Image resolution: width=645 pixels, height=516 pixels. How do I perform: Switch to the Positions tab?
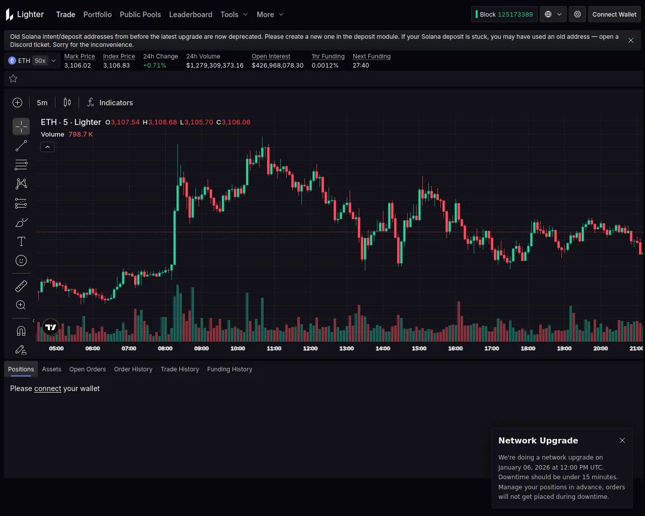pyautogui.click(x=21, y=369)
